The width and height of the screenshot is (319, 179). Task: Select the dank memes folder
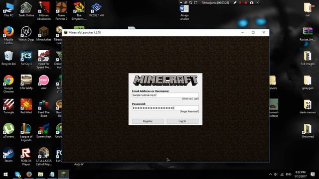tap(308, 106)
